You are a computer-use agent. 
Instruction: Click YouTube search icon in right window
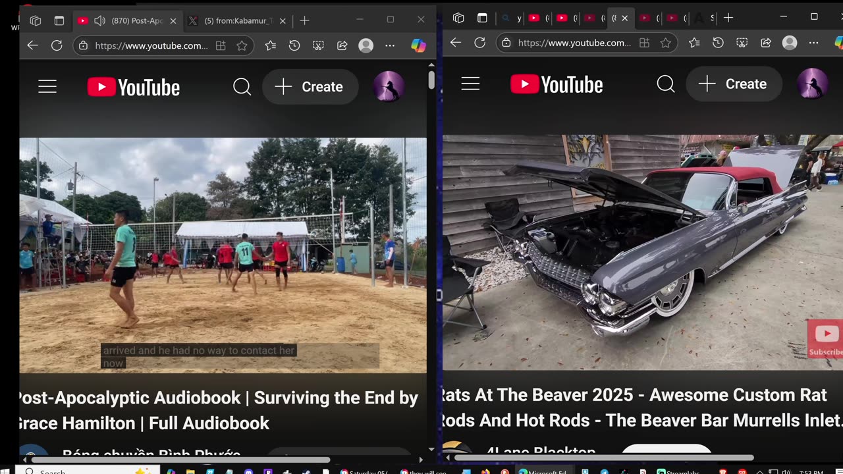point(665,84)
